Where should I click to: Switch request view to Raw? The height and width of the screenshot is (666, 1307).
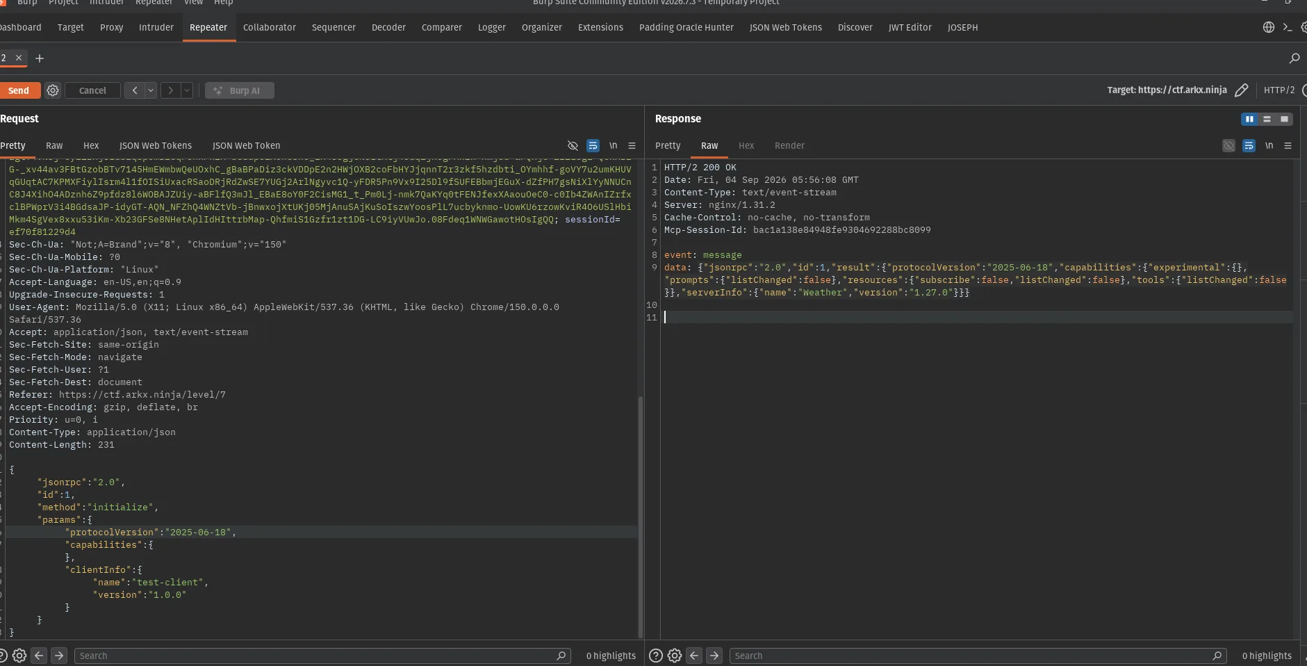[54, 145]
